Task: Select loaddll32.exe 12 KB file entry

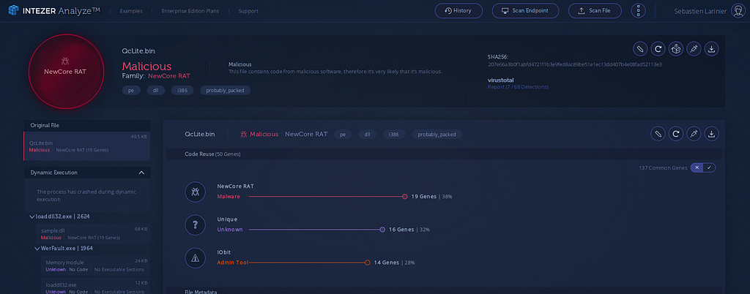Action: click(94, 287)
